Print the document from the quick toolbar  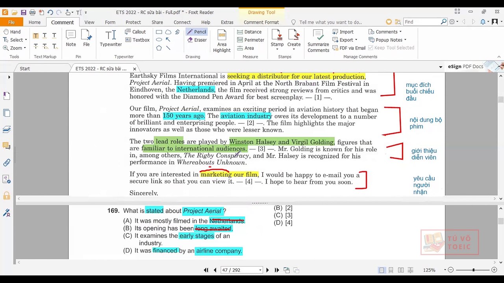(32, 13)
